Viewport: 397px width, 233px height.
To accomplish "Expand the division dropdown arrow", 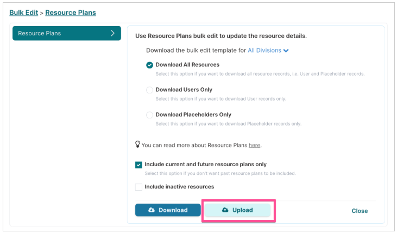I will click(x=286, y=51).
